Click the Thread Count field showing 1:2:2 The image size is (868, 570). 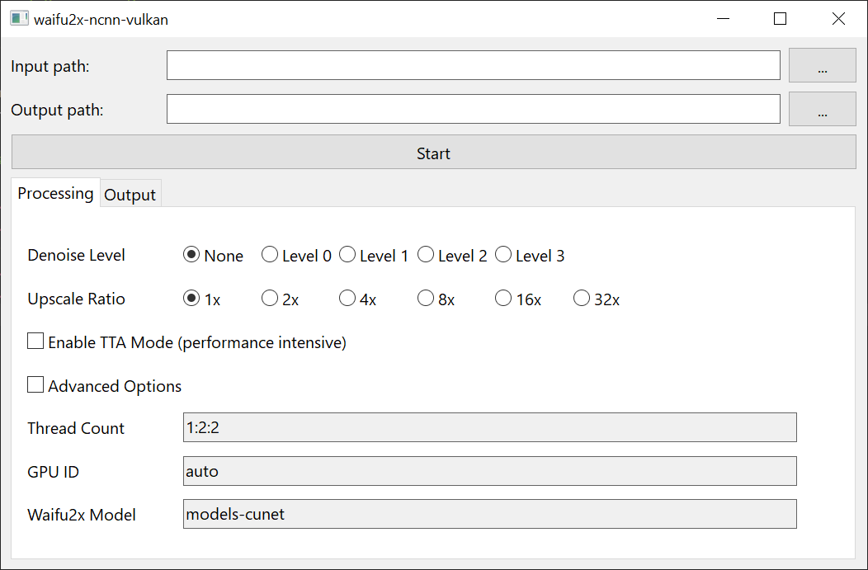pos(490,427)
